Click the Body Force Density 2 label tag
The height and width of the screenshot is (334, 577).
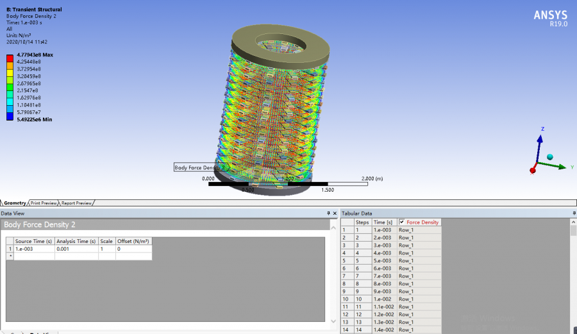(200, 167)
